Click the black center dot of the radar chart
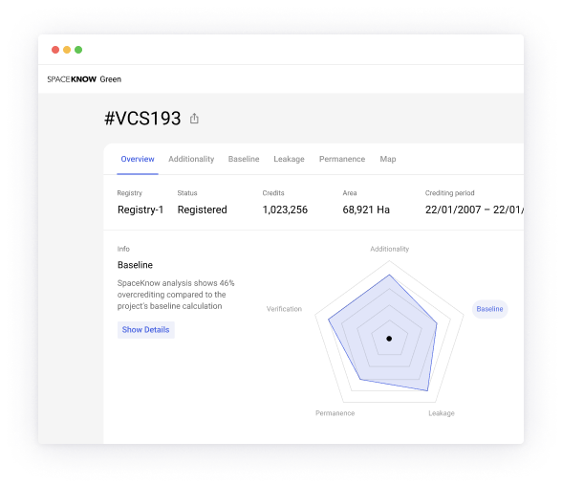This screenshot has height=486, width=562. pyautogui.click(x=389, y=339)
